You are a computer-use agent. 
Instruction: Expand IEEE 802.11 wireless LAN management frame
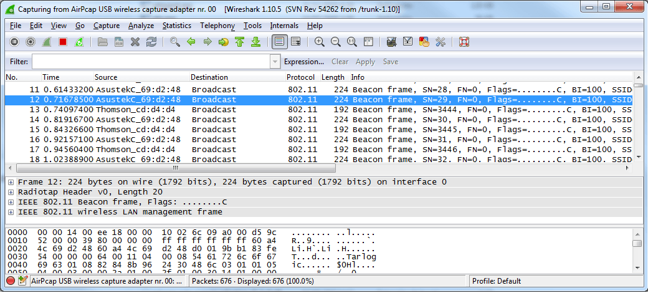coord(11,212)
